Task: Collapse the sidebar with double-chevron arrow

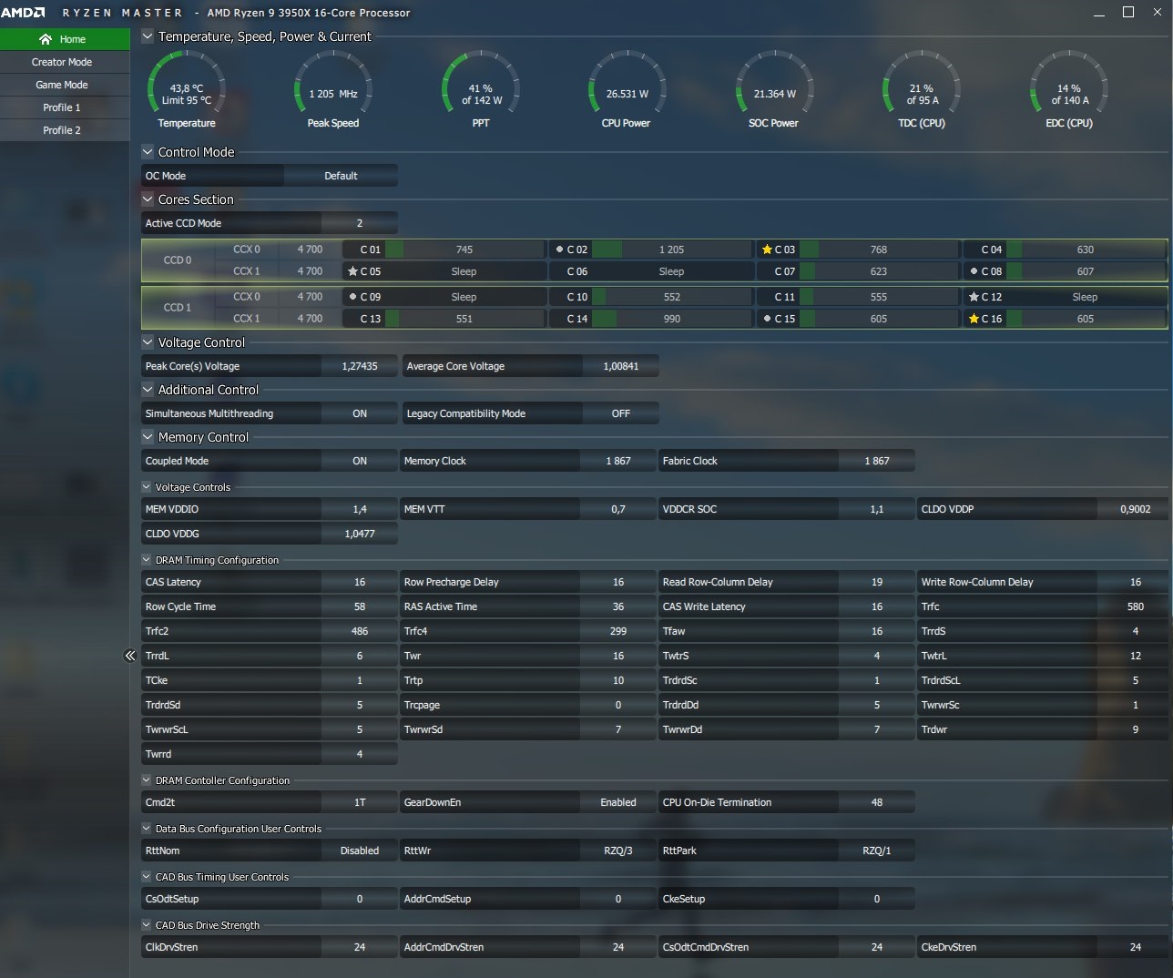Action: 129,656
